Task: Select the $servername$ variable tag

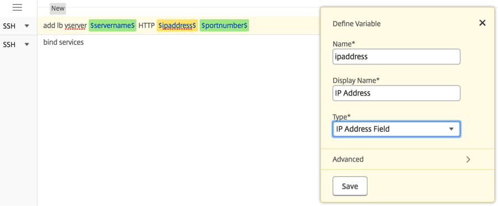Action: click(112, 25)
